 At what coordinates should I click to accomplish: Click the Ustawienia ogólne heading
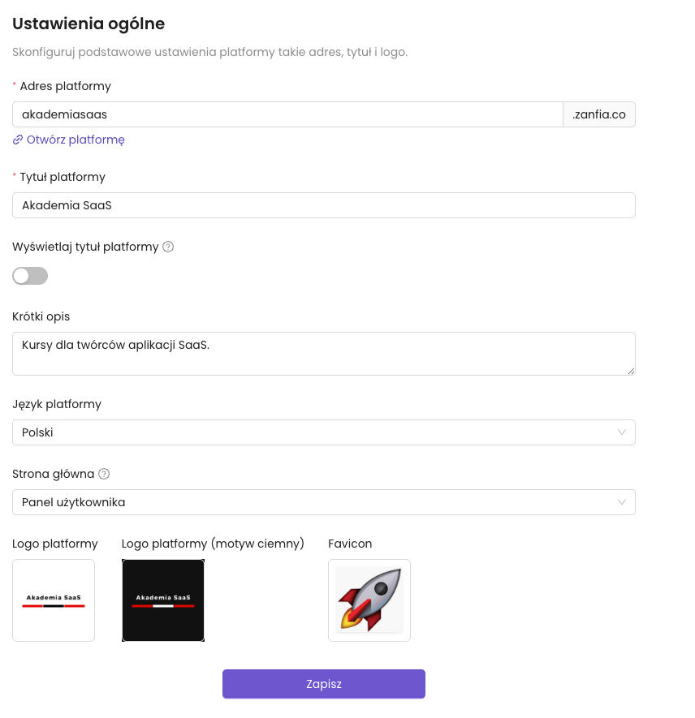(x=88, y=24)
